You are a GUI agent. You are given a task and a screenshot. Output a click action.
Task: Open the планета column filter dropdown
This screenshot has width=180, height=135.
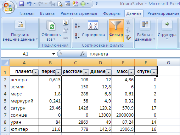click(x=35, y=72)
